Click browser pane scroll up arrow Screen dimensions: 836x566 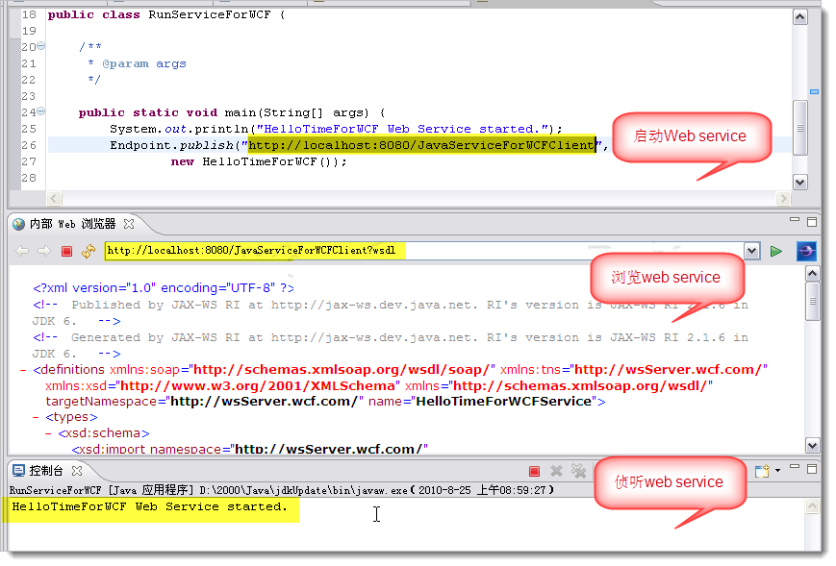(x=813, y=274)
